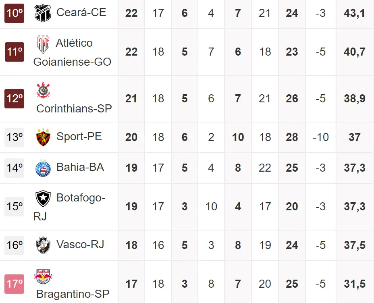Open the Ceará-CE team name

point(81,12)
